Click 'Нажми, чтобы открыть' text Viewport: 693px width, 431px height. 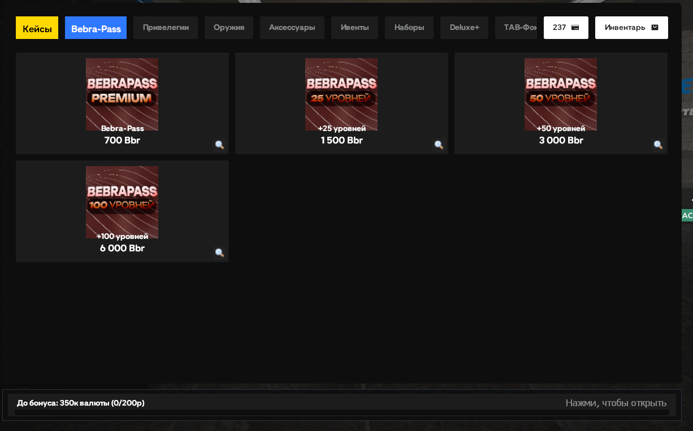coord(616,403)
